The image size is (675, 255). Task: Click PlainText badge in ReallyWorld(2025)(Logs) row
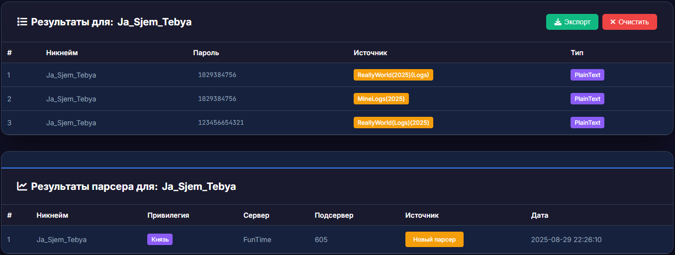coord(587,75)
